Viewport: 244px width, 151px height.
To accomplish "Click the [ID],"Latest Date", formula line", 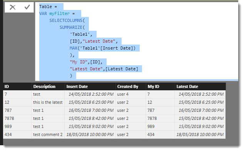I will [x=94, y=41].
